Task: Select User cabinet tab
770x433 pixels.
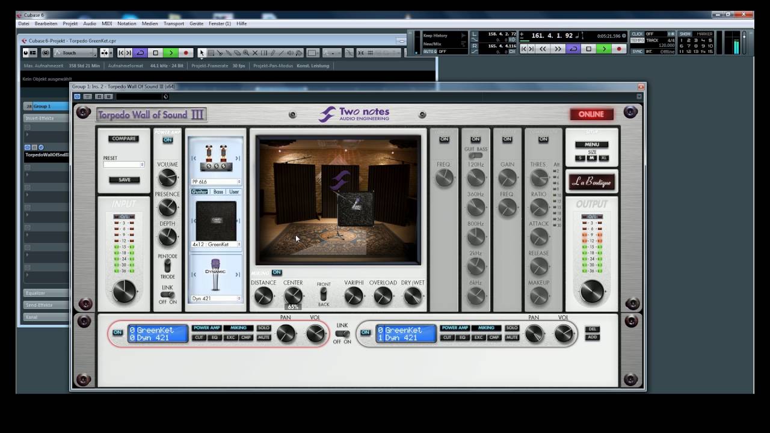Action: 234,192
